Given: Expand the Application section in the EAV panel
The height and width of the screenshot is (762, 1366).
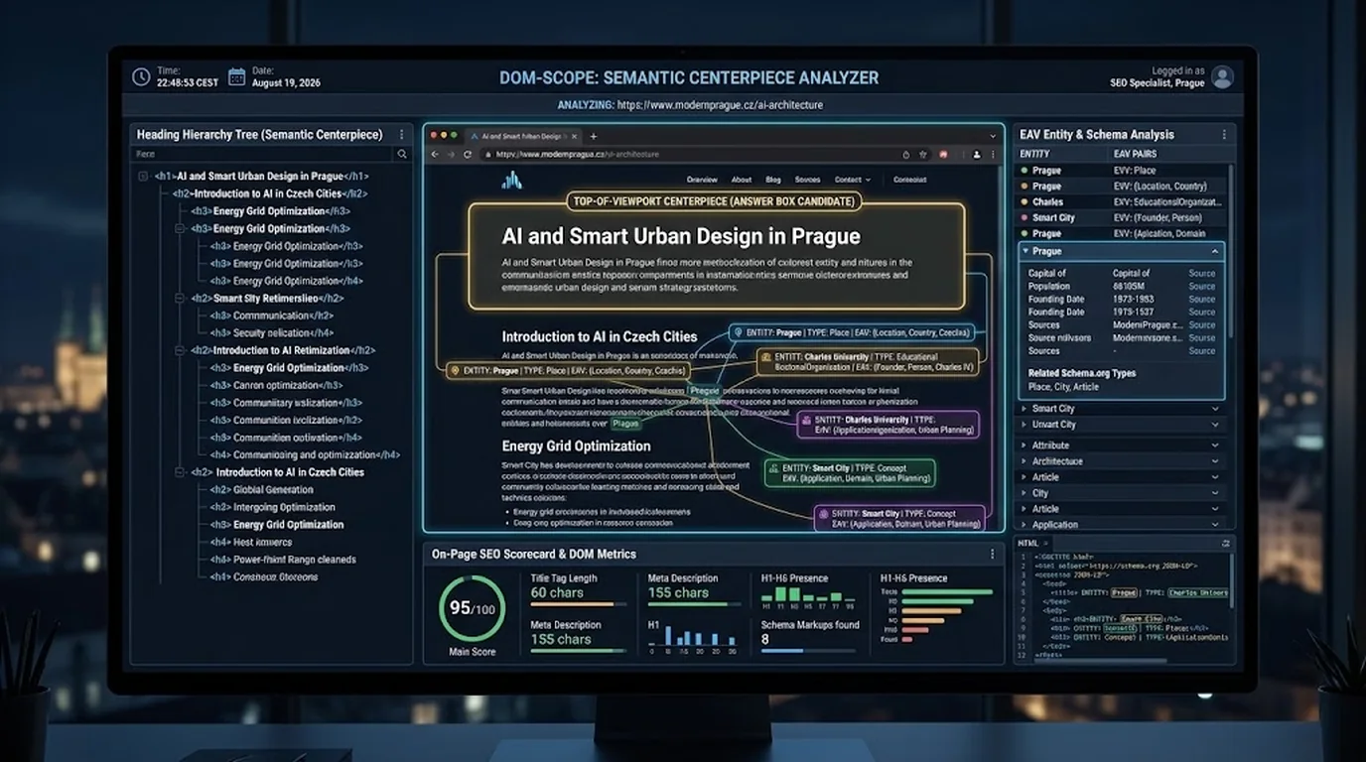Looking at the screenshot, I should coord(1122,525).
